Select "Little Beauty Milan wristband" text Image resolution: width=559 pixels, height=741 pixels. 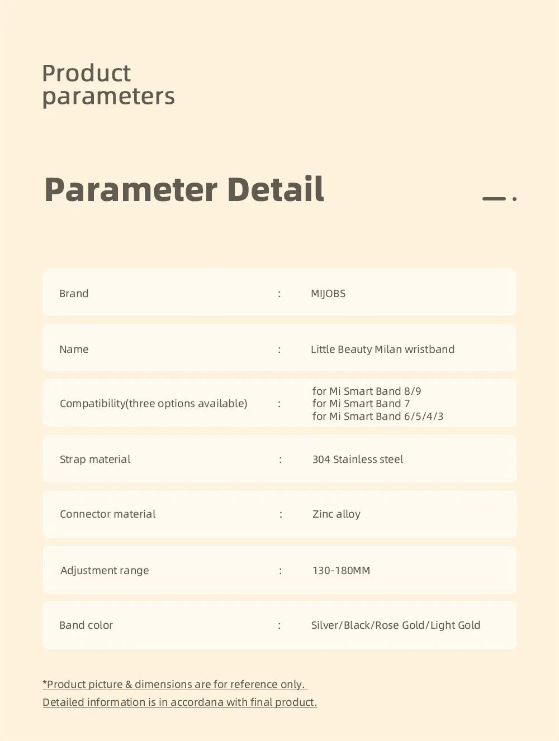click(382, 350)
